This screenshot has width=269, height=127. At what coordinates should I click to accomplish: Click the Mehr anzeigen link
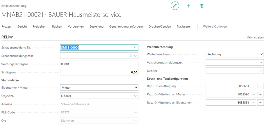(x=255, y=37)
